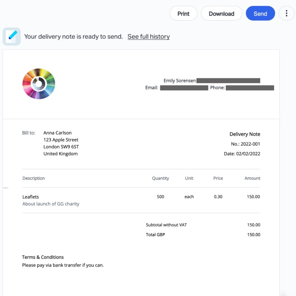296x296 pixels.
Task: Open the three-dot more options menu
Action: 286,13
